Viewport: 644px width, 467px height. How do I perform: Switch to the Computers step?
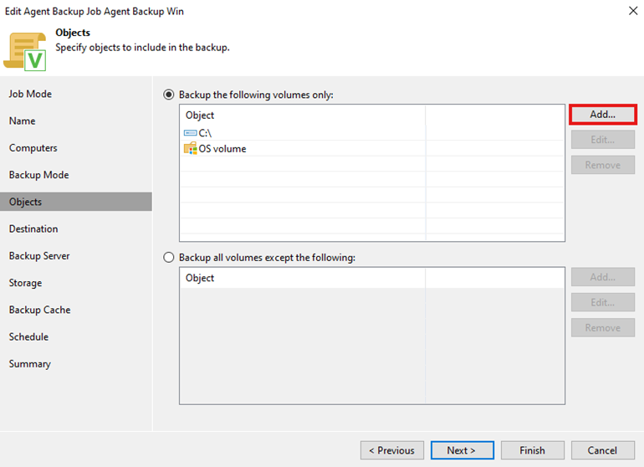pos(33,148)
